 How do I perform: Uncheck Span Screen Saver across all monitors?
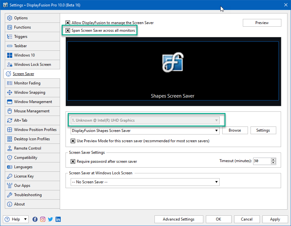coord(68,30)
